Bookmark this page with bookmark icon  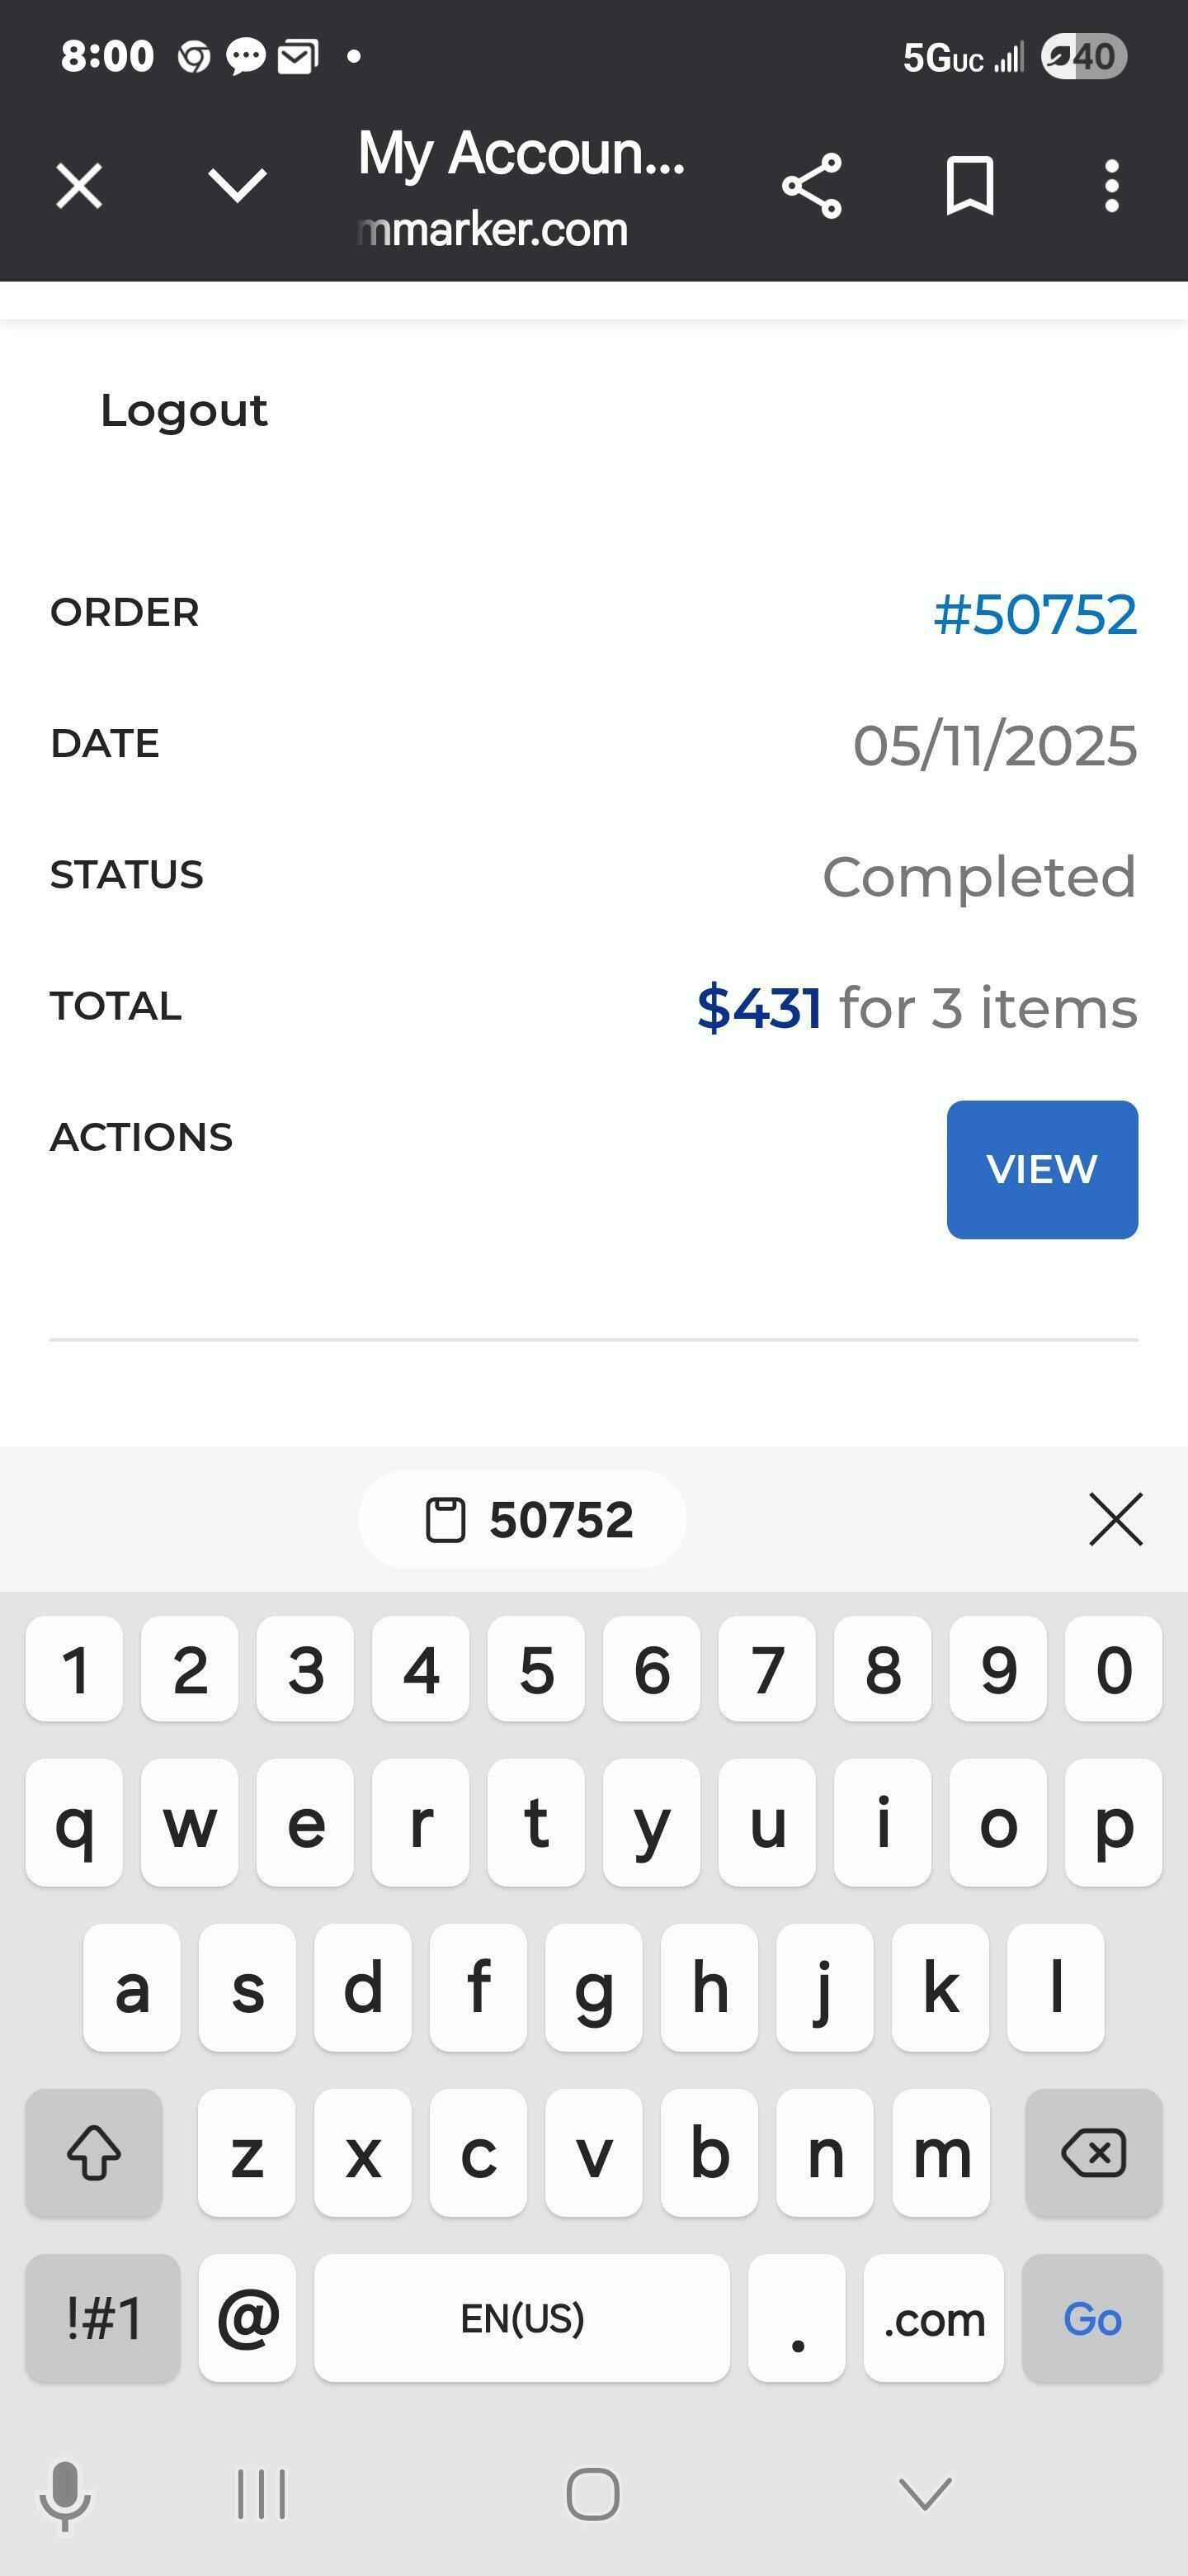click(969, 186)
